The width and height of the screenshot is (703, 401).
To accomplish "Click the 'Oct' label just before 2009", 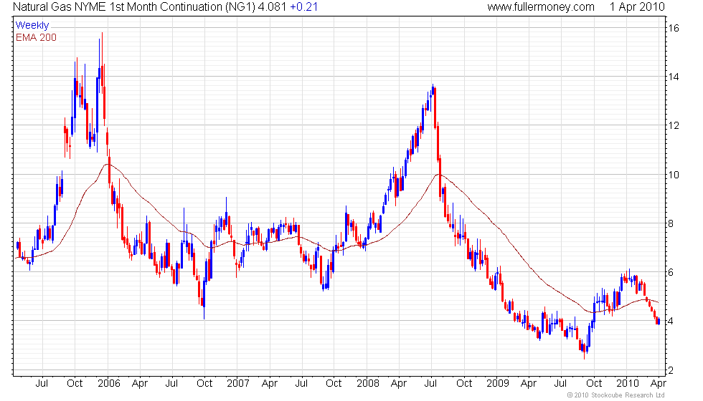I will coord(464,384).
